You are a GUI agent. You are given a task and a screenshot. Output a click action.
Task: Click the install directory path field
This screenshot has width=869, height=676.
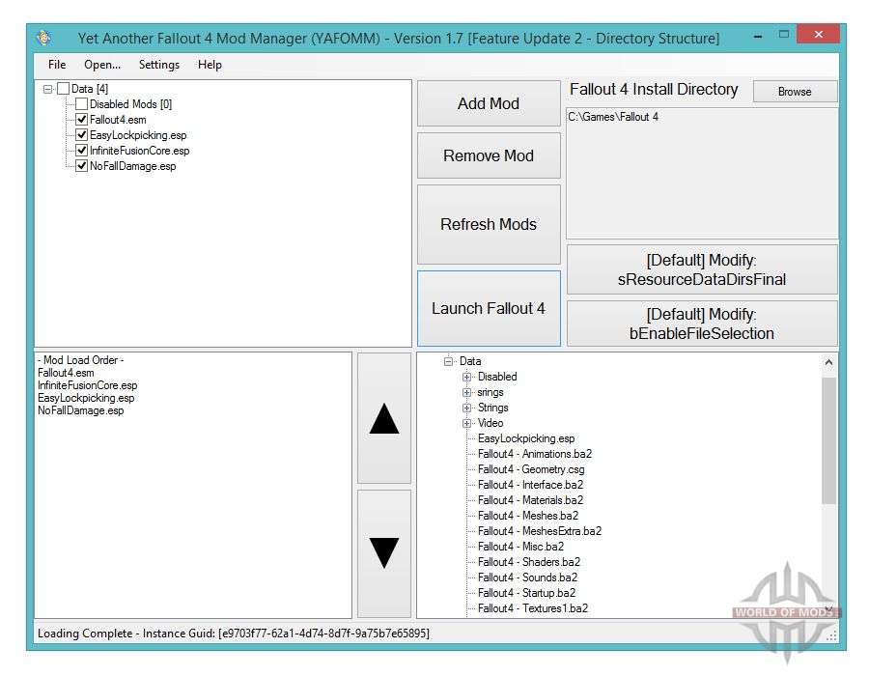pyautogui.click(x=702, y=173)
